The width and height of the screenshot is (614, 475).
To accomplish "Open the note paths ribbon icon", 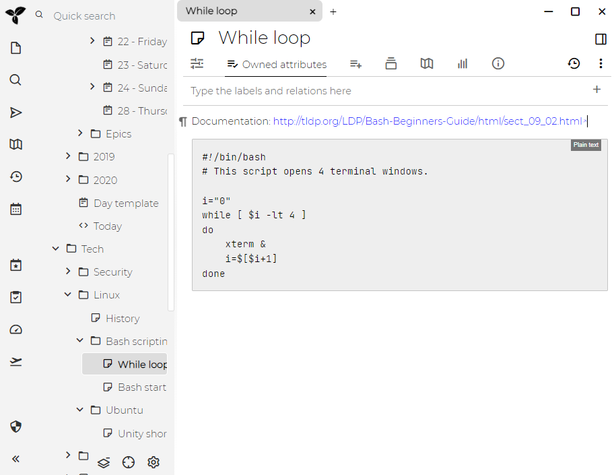I will [x=390, y=63].
